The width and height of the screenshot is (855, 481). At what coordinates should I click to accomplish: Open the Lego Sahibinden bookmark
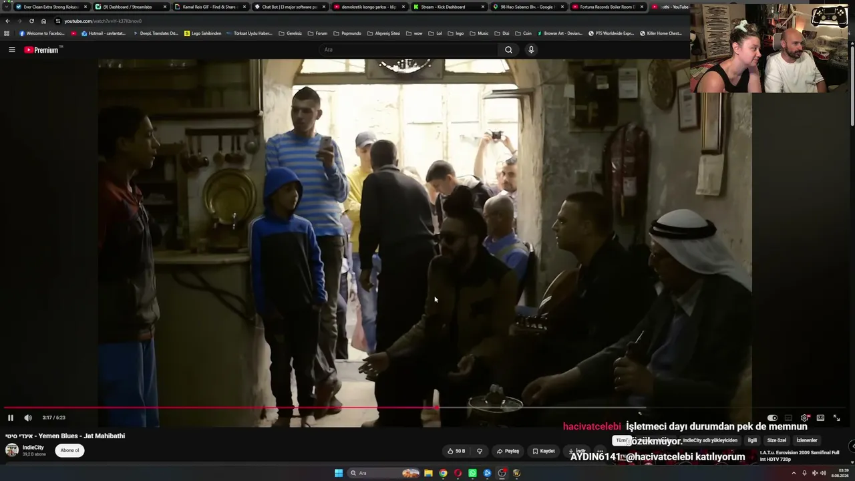click(x=202, y=33)
